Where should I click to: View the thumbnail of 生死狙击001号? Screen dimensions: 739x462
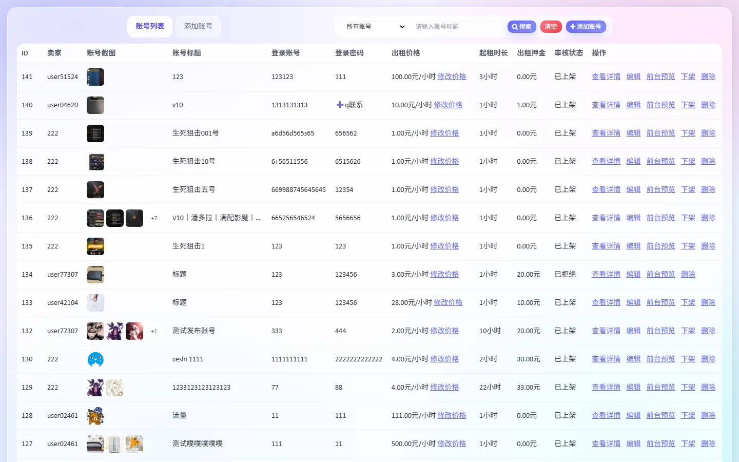[x=95, y=133]
